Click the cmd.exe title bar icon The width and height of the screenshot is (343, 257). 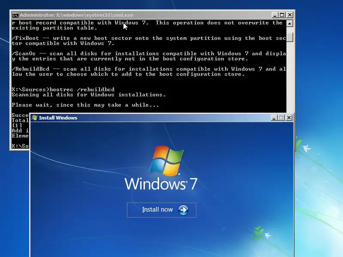click(x=15, y=15)
